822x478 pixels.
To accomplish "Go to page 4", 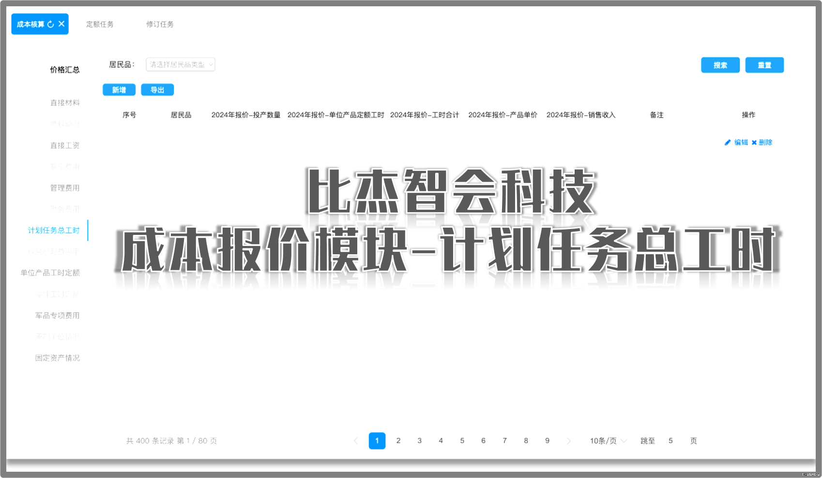I will click(x=441, y=441).
